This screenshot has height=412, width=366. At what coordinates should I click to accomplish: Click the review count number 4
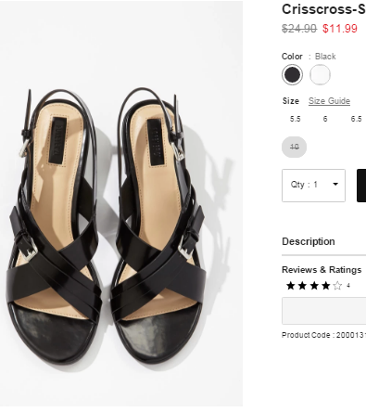348,286
